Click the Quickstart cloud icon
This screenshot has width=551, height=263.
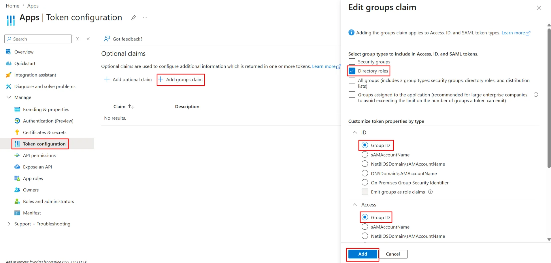tap(9, 63)
